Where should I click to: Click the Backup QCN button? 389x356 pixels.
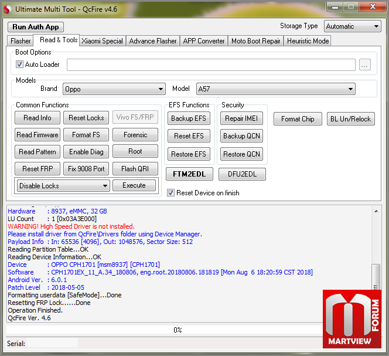[241, 136]
